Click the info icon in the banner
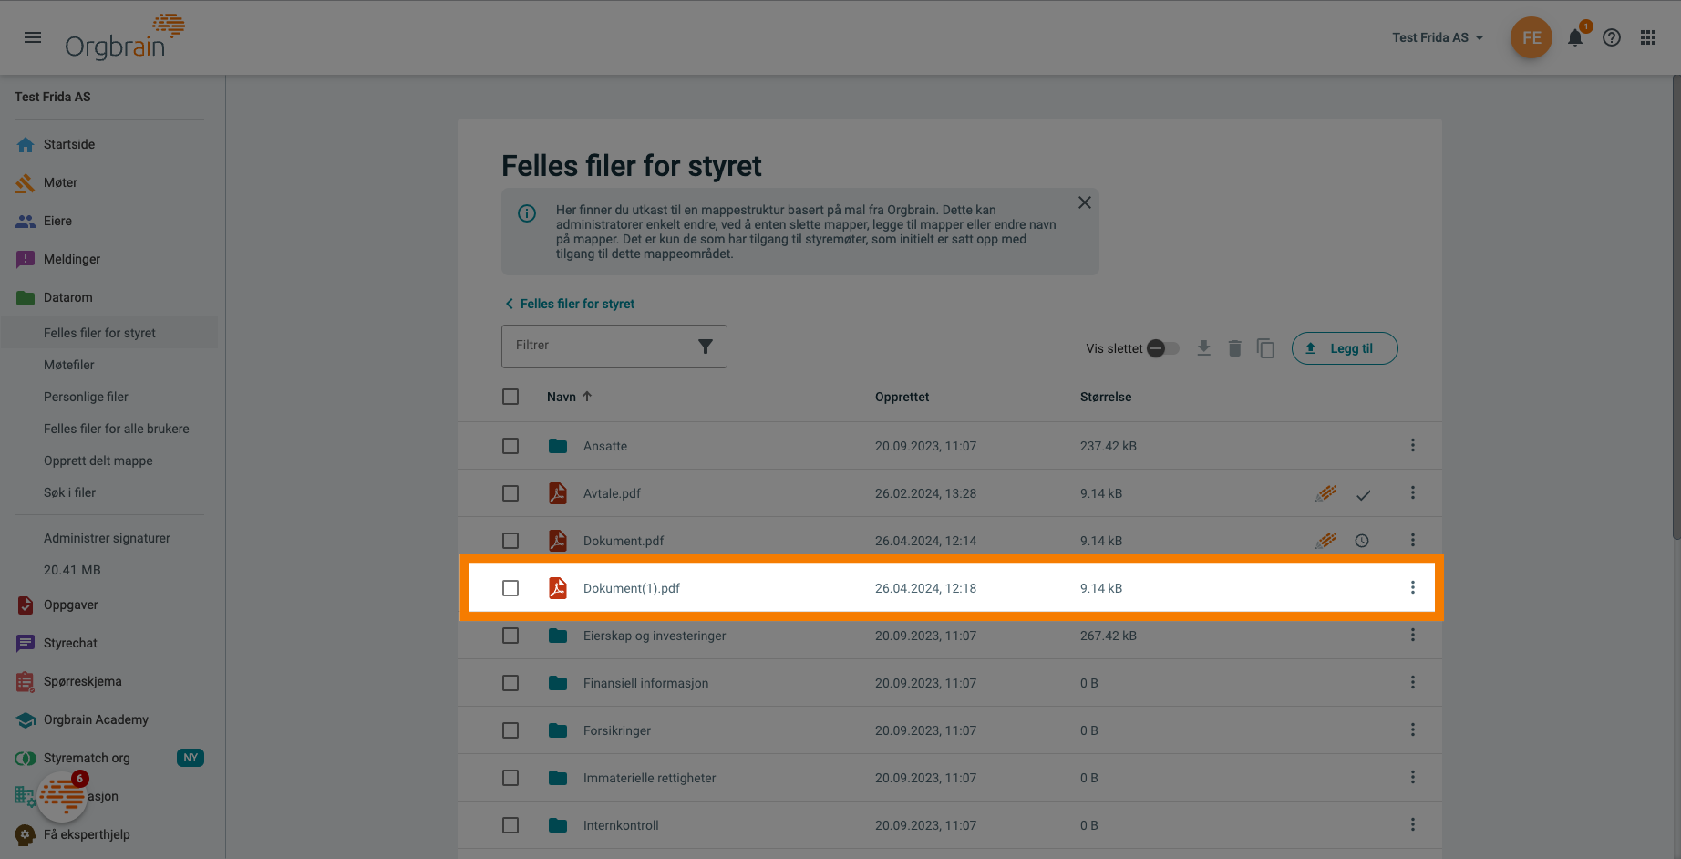1681x859 pixels. (527, 213)
